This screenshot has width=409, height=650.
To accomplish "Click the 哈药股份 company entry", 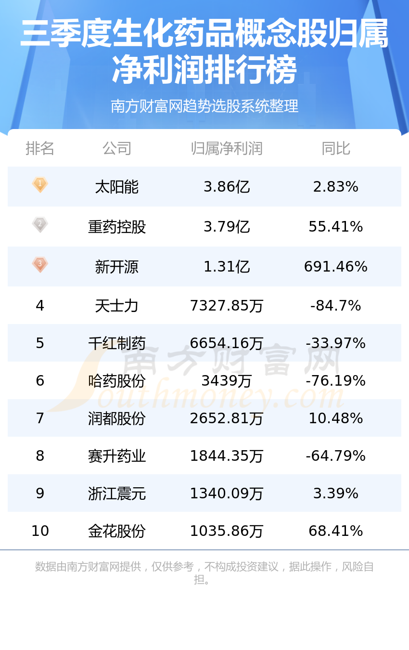I will pos(117,381).
